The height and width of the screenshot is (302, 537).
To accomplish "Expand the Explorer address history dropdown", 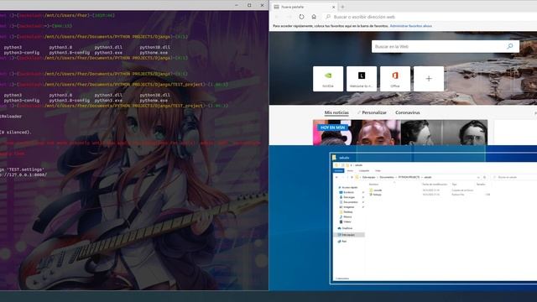I will (478, 177).
